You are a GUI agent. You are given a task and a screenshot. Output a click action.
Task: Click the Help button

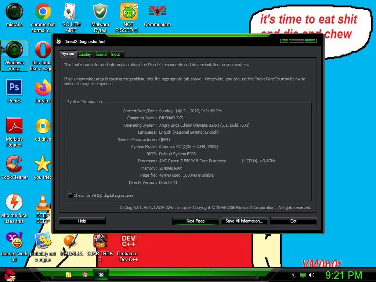82,221
